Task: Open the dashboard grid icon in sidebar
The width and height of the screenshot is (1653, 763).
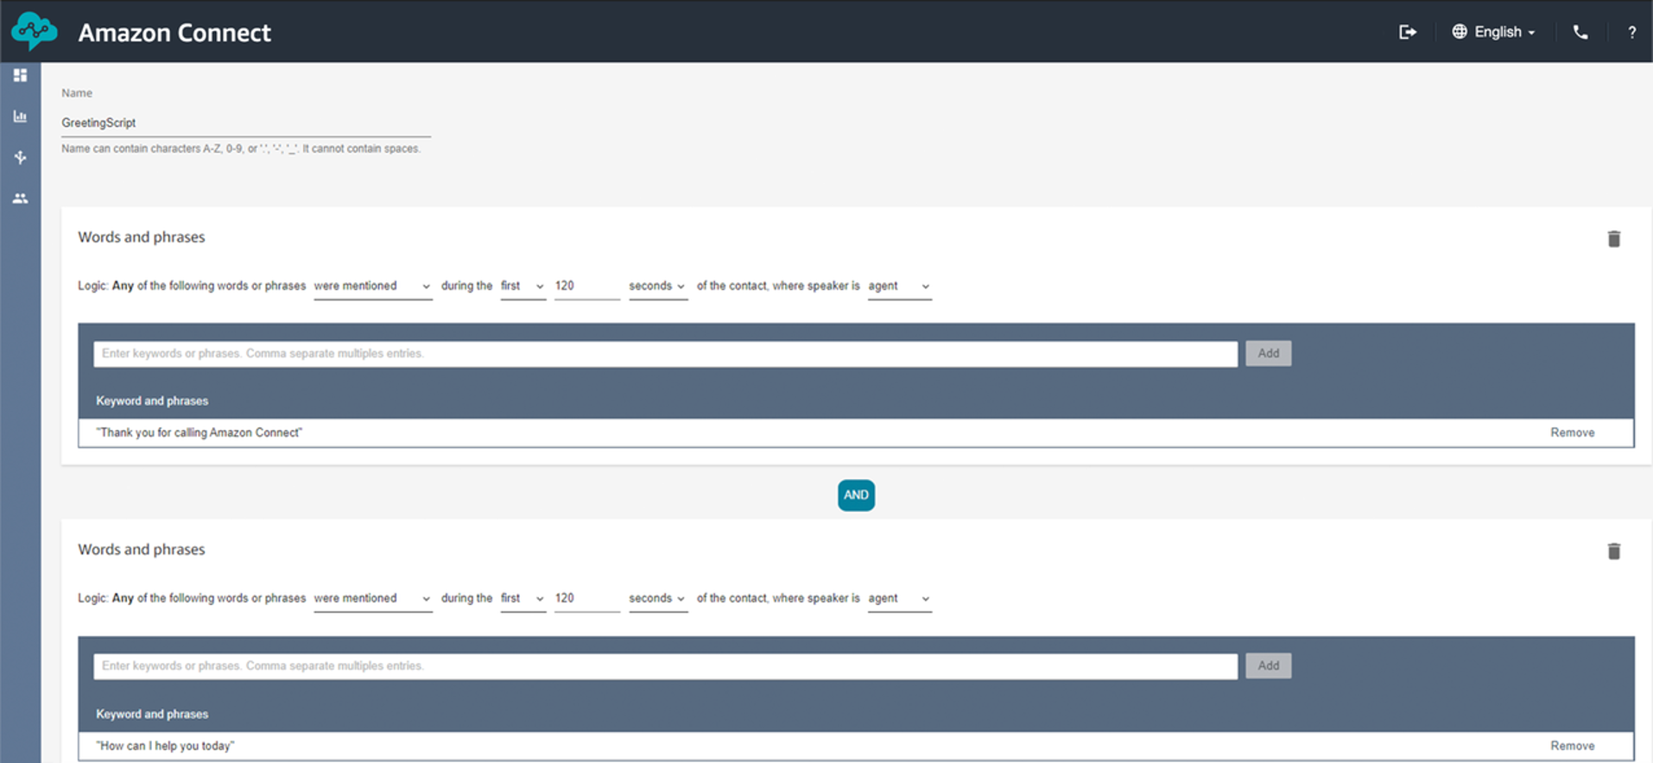Action: click(x=21, y=75)
